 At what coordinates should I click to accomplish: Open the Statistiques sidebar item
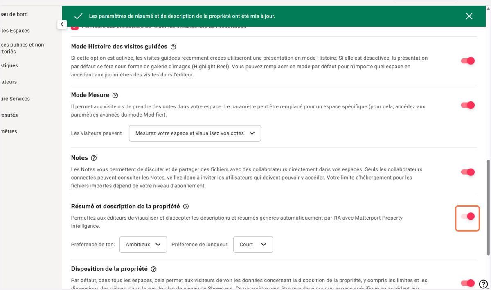coord(9,65)
